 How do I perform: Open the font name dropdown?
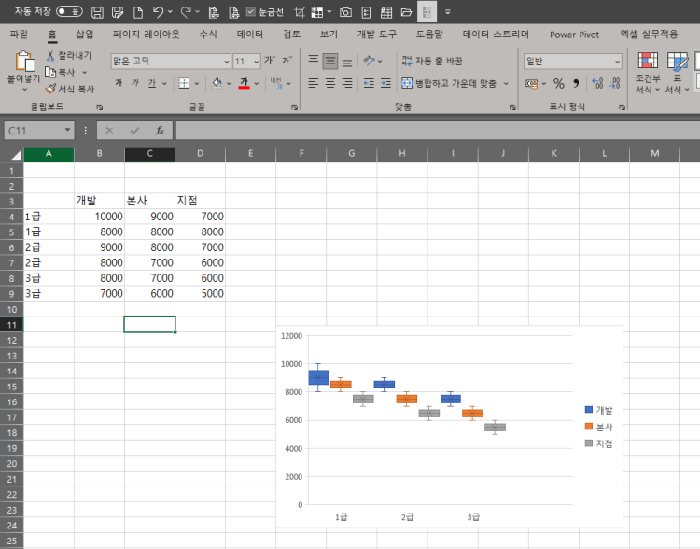click(226, 62)
